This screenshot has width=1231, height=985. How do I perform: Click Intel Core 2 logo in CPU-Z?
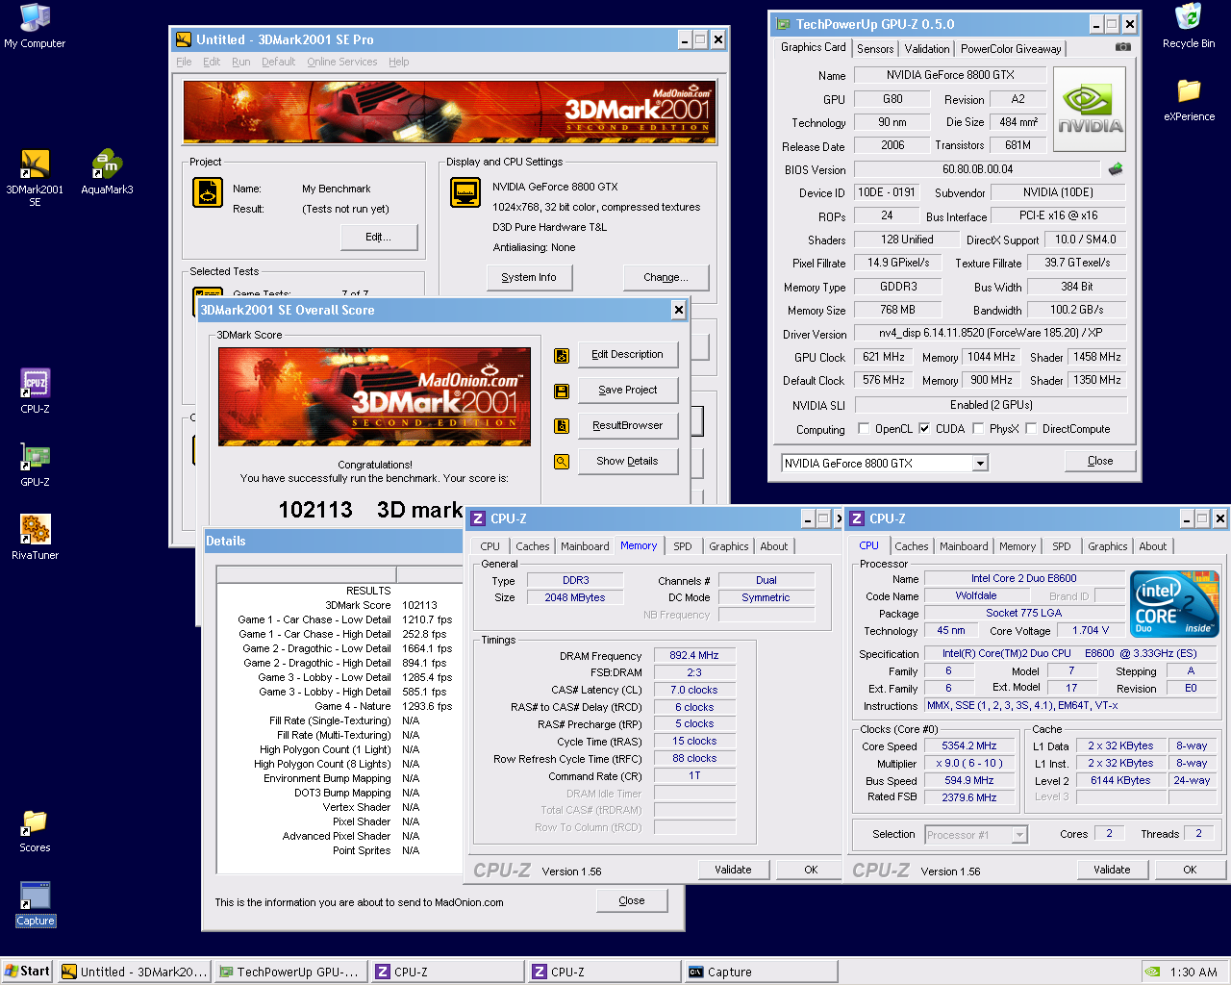pos(1175,603)
